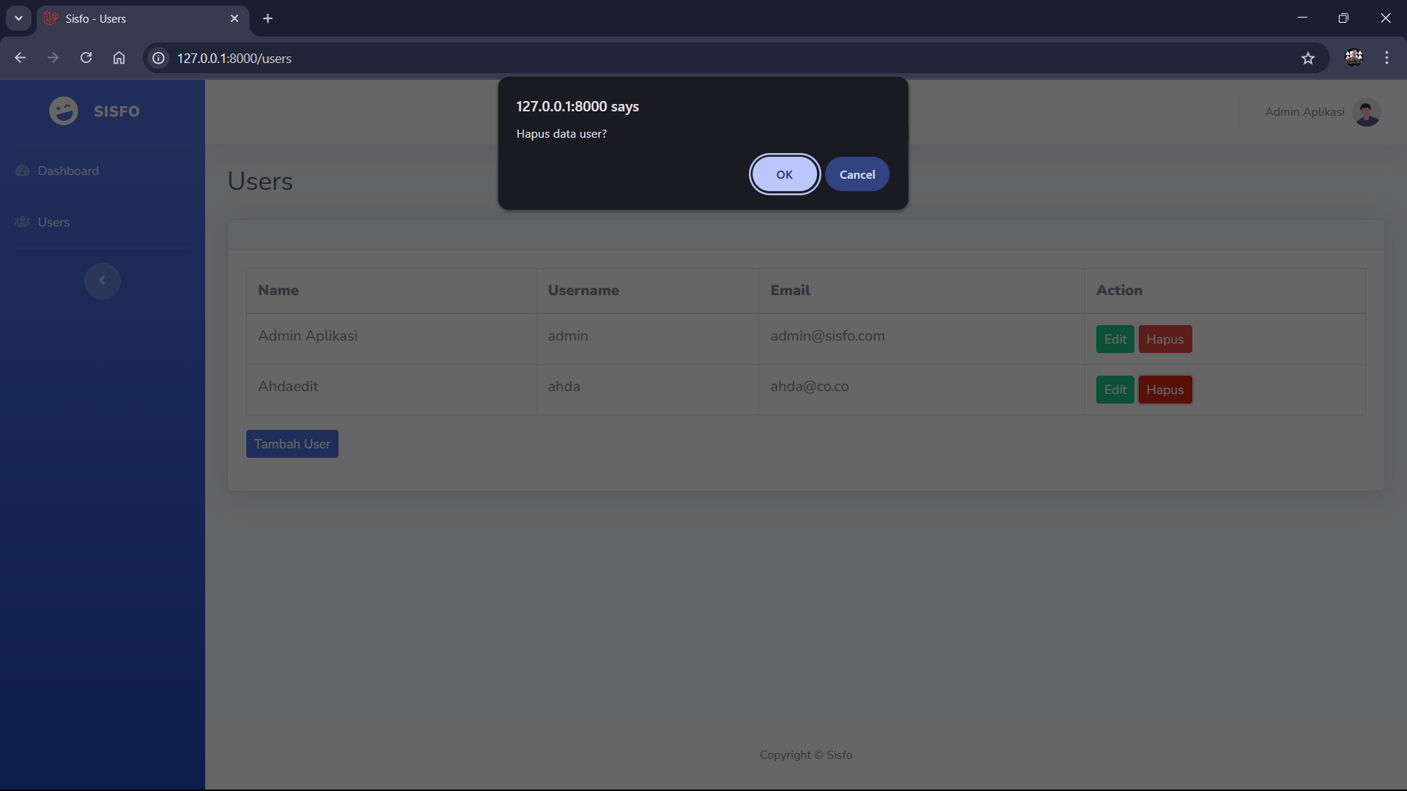Bookmark this page with the star icon
The width and height of the screenshot is (1407, 791).
pos(1308,58)
